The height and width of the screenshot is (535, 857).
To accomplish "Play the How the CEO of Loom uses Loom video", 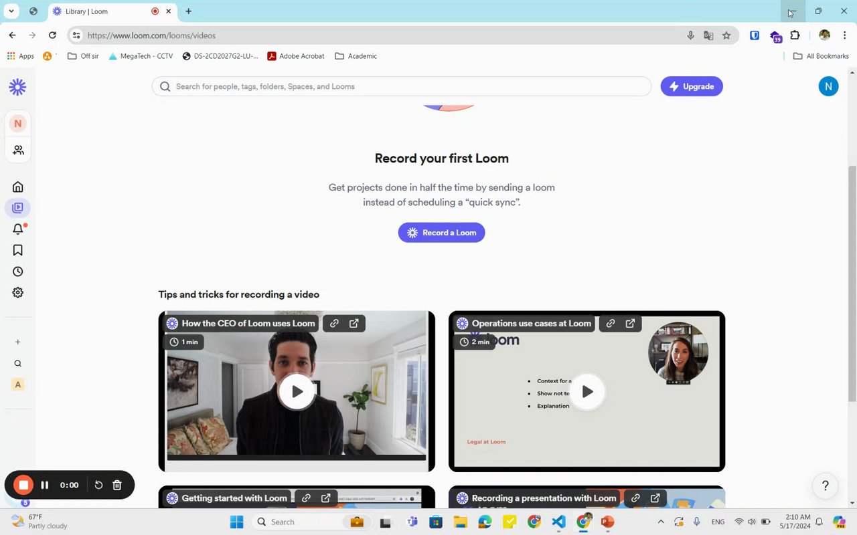I will tap(297, 392).
